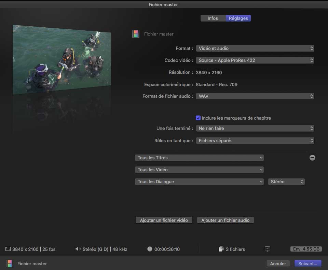Click the bottom-left Fichier master icon
The height and width of the screenshot is (270, 328).
click(x=10, y=264)
